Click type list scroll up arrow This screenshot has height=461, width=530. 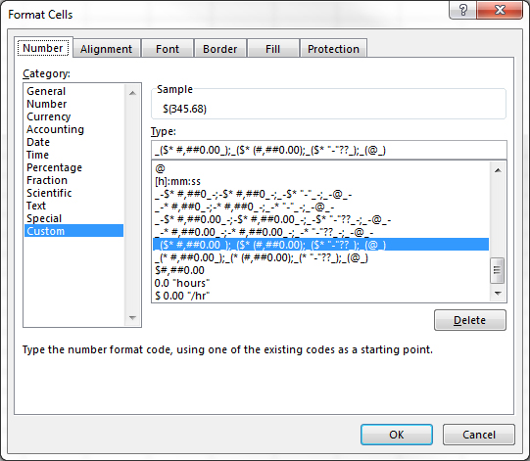pyautogui.click(x=498, y=170)
